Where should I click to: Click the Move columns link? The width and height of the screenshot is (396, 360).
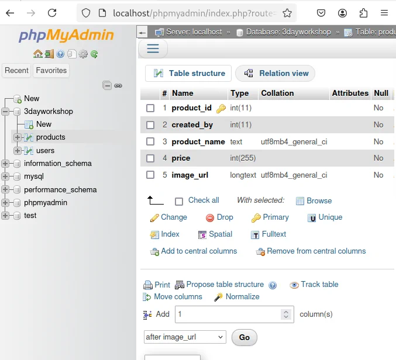click(178, 297)
